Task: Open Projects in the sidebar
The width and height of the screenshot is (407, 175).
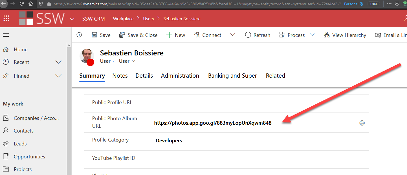Action: coord(23,169)
